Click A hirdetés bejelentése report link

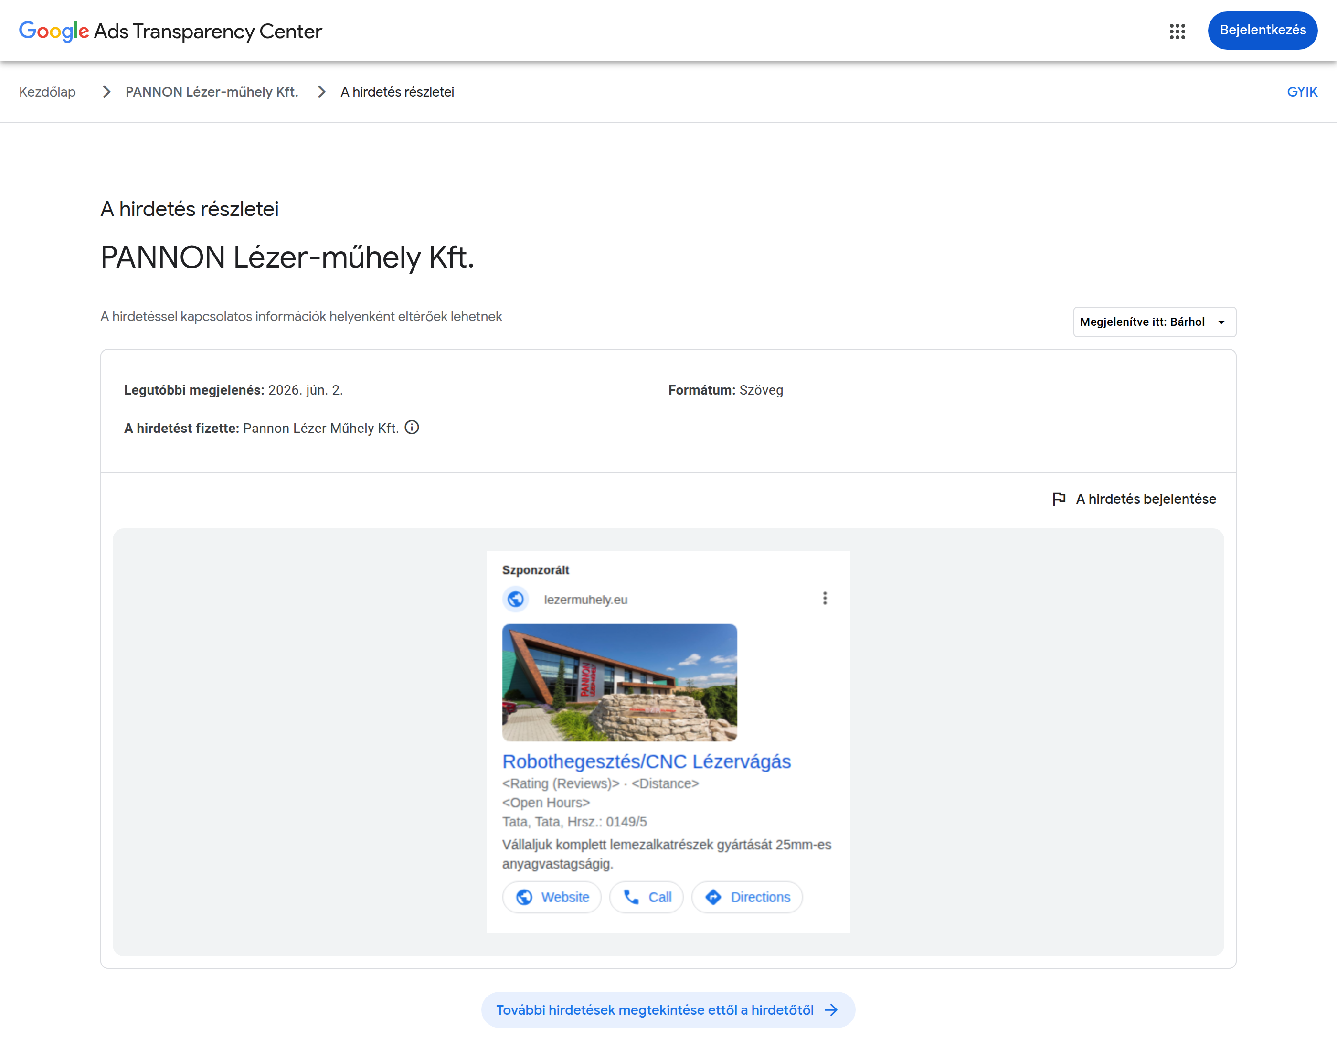(1146, 499)
